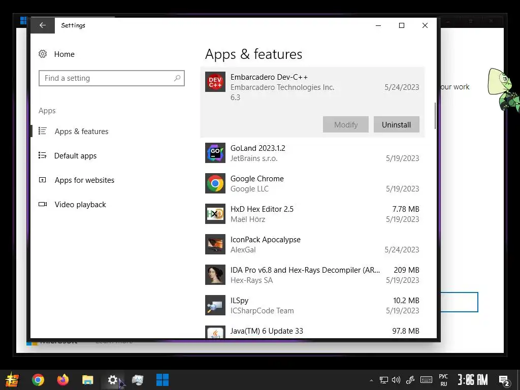Select the Java(TM) 6 Update 33 entry
520x390 pixels.
coord(267,331)
